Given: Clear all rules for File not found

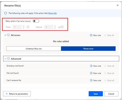Looking at the screenshot, I should point(109,73).
